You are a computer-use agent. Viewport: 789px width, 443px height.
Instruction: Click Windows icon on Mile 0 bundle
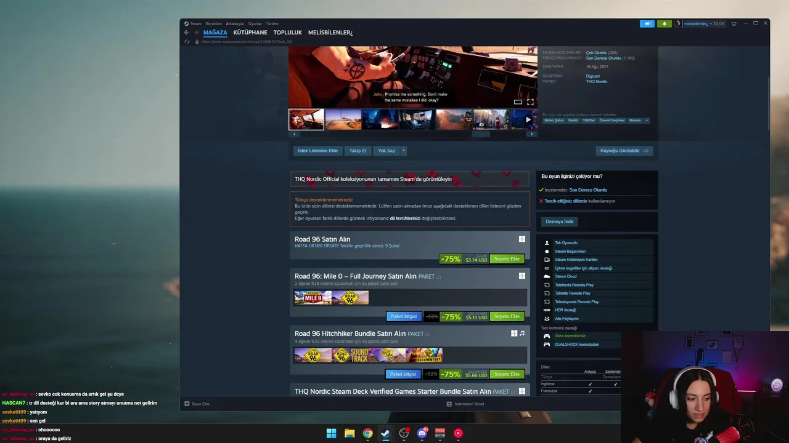coord(522,276)
